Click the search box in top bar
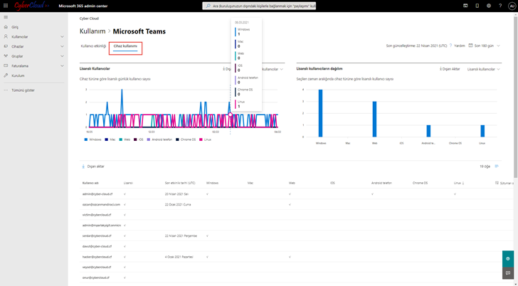 259,6
